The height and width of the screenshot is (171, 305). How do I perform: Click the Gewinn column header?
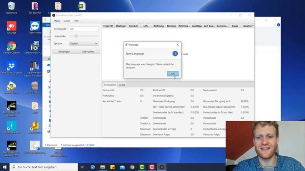coord(248,26)
